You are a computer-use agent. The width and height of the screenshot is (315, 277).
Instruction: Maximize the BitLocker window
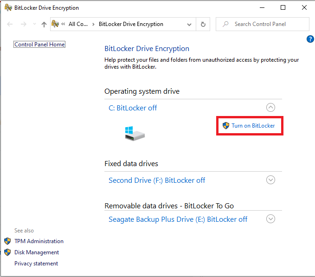283,7
